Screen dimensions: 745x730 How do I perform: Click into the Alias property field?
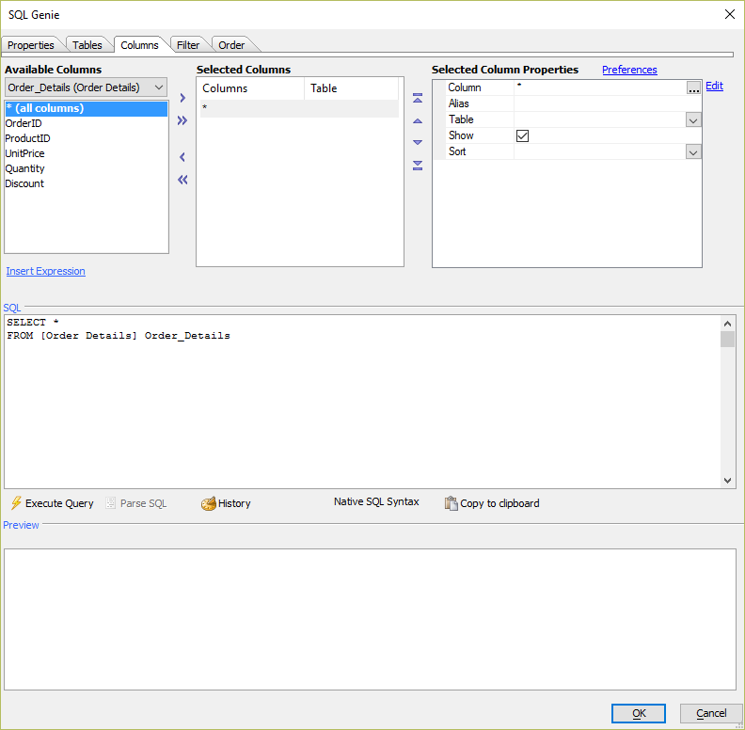click(608, 103)
